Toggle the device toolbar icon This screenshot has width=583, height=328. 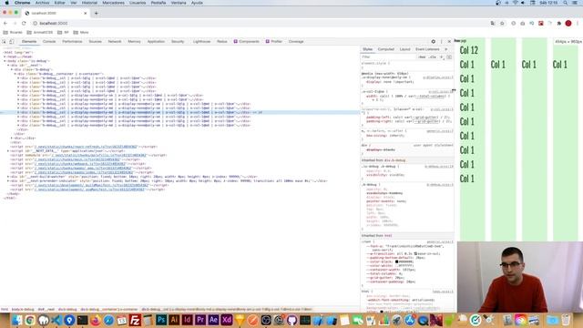click(12, 42)
